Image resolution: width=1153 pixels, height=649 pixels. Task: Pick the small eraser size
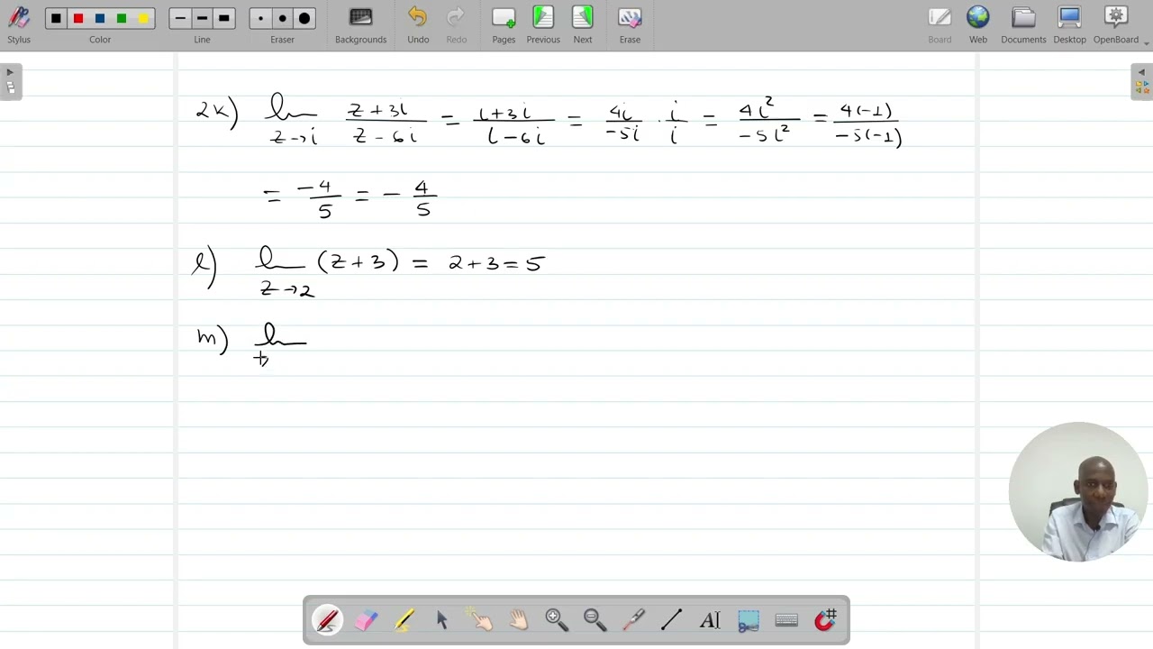260,18
